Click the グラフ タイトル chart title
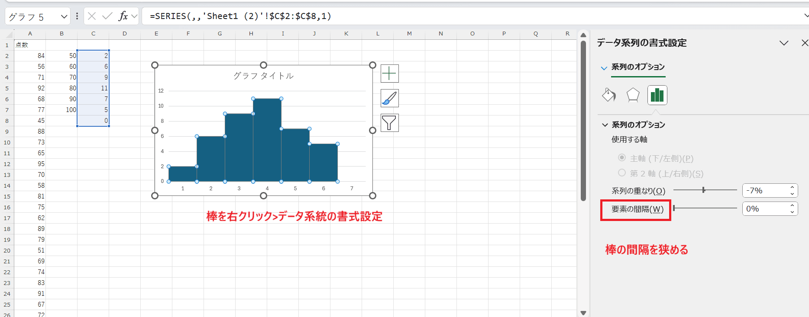The image size is (809, 317). click(263, 76)
